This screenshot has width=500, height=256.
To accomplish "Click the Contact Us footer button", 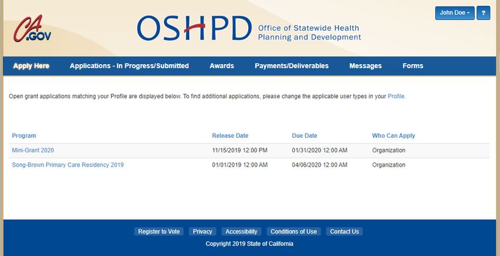I will 344,231.
